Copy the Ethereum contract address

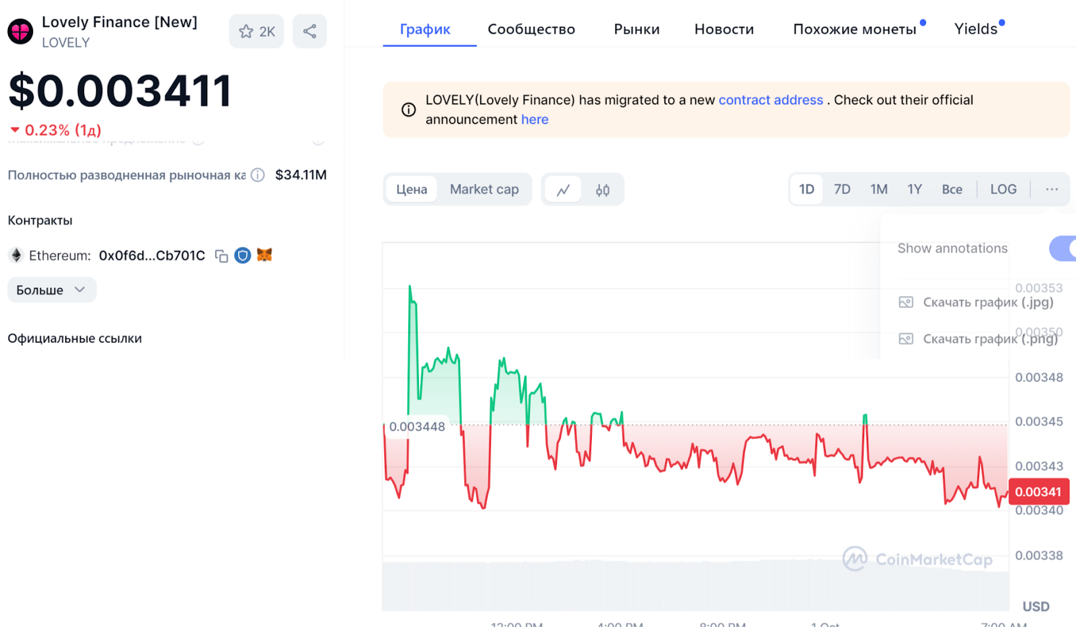pos(221,256)
